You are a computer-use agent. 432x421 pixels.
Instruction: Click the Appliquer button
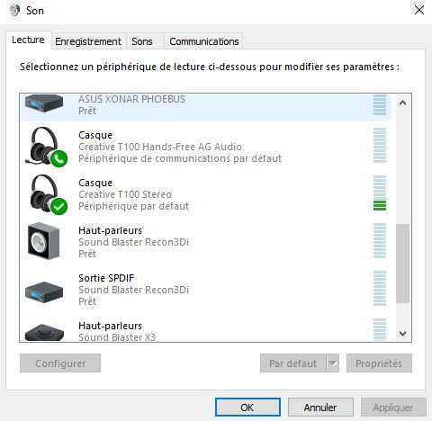coord(393,408)
